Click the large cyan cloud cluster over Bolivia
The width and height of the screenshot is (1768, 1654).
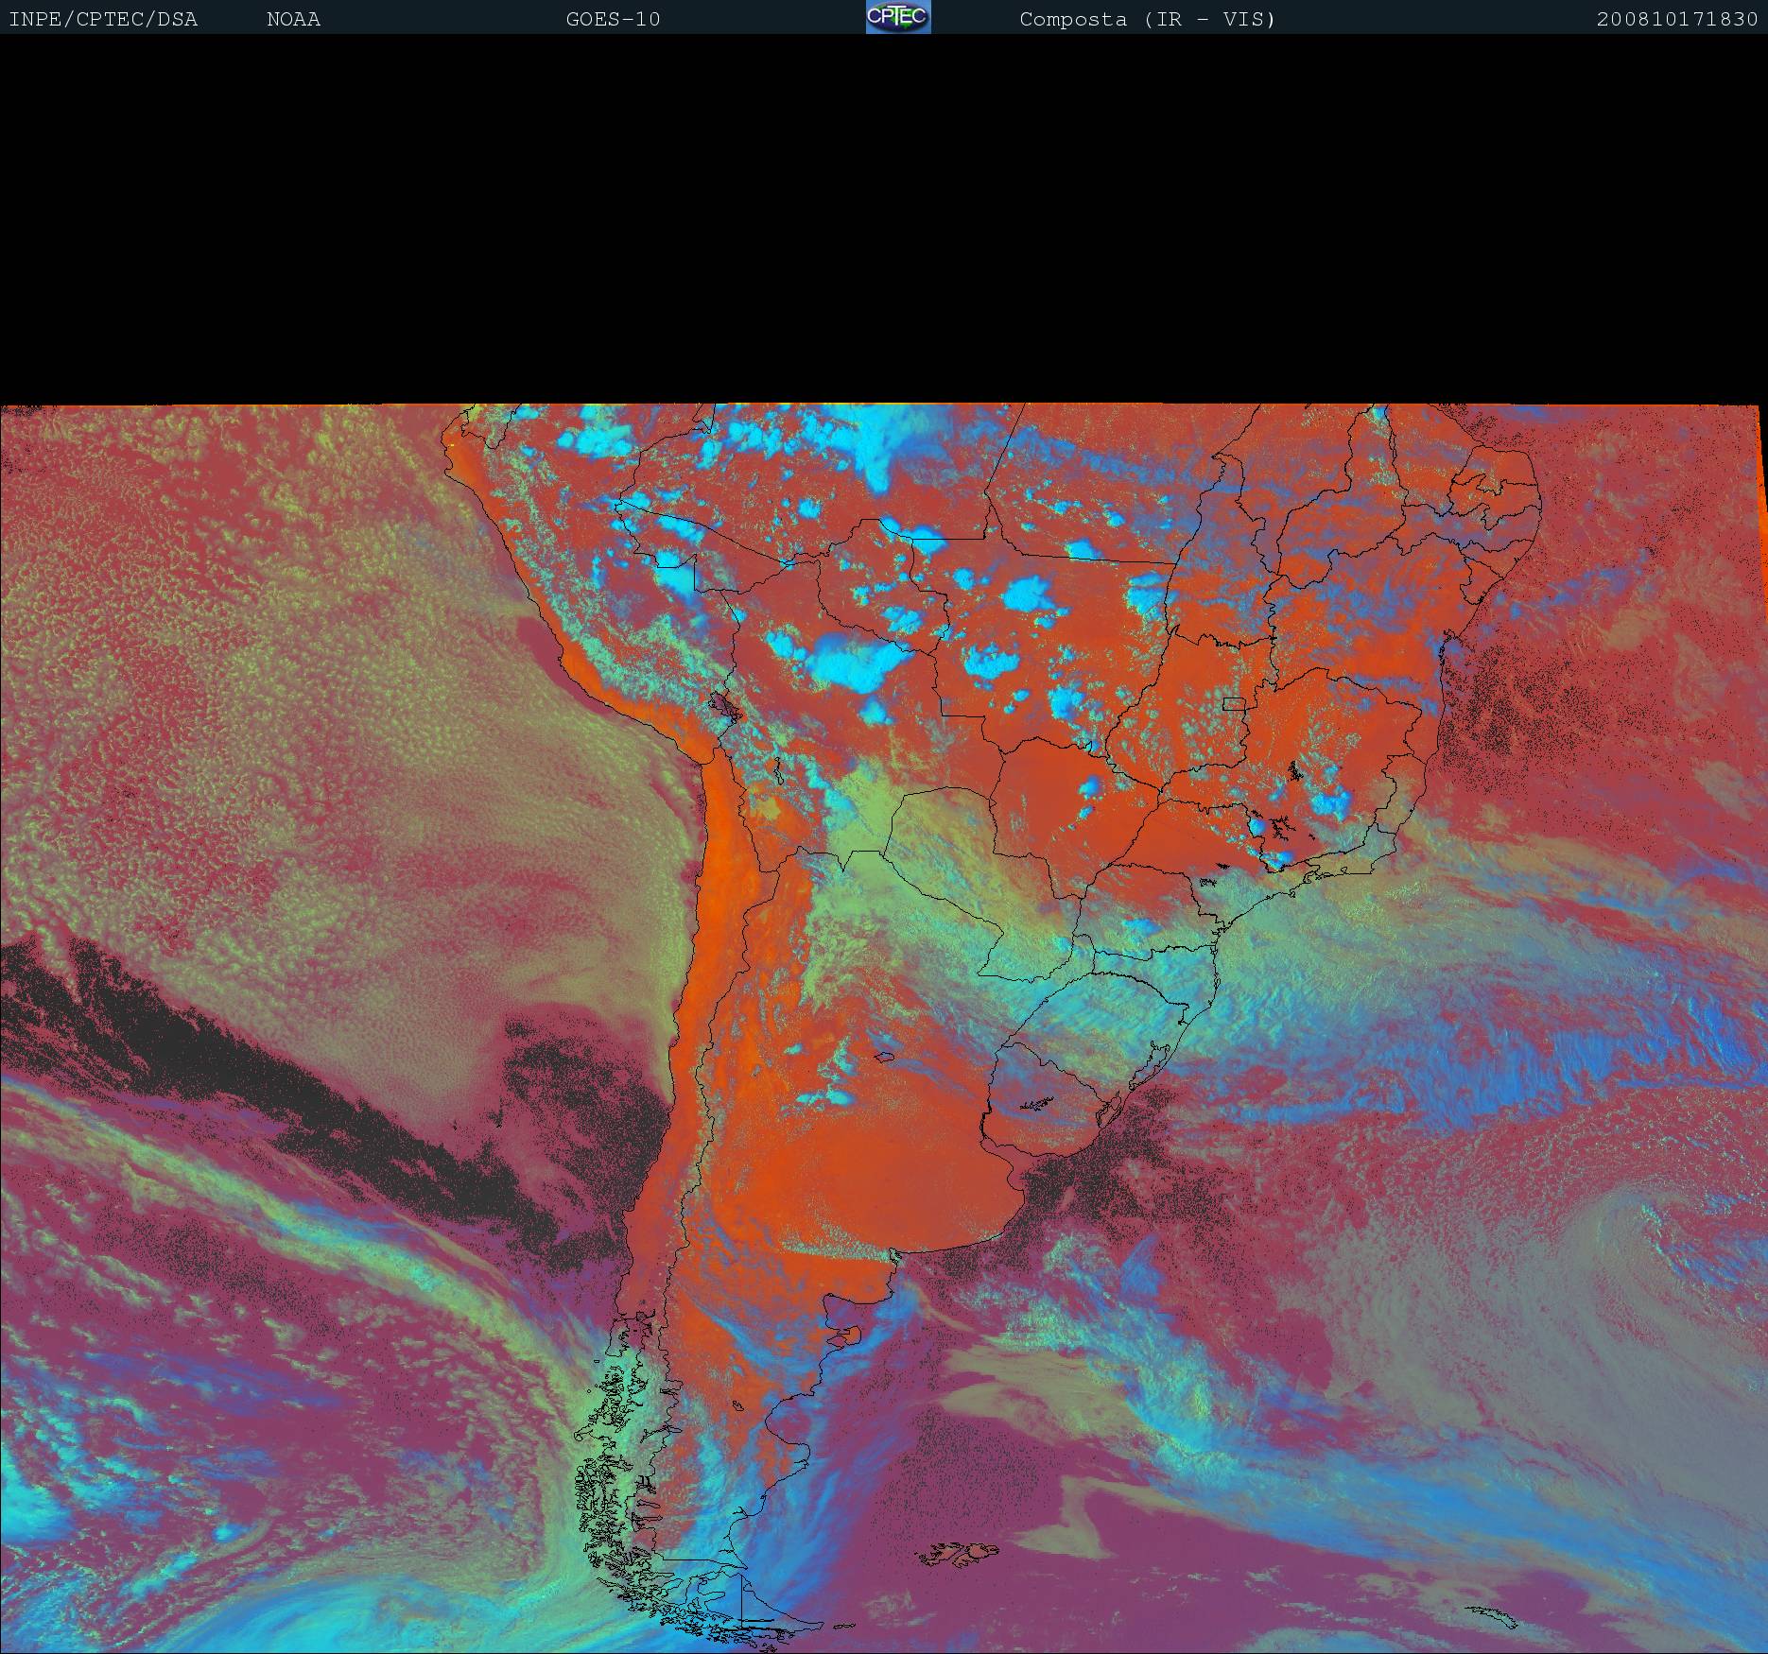(851, 662)
